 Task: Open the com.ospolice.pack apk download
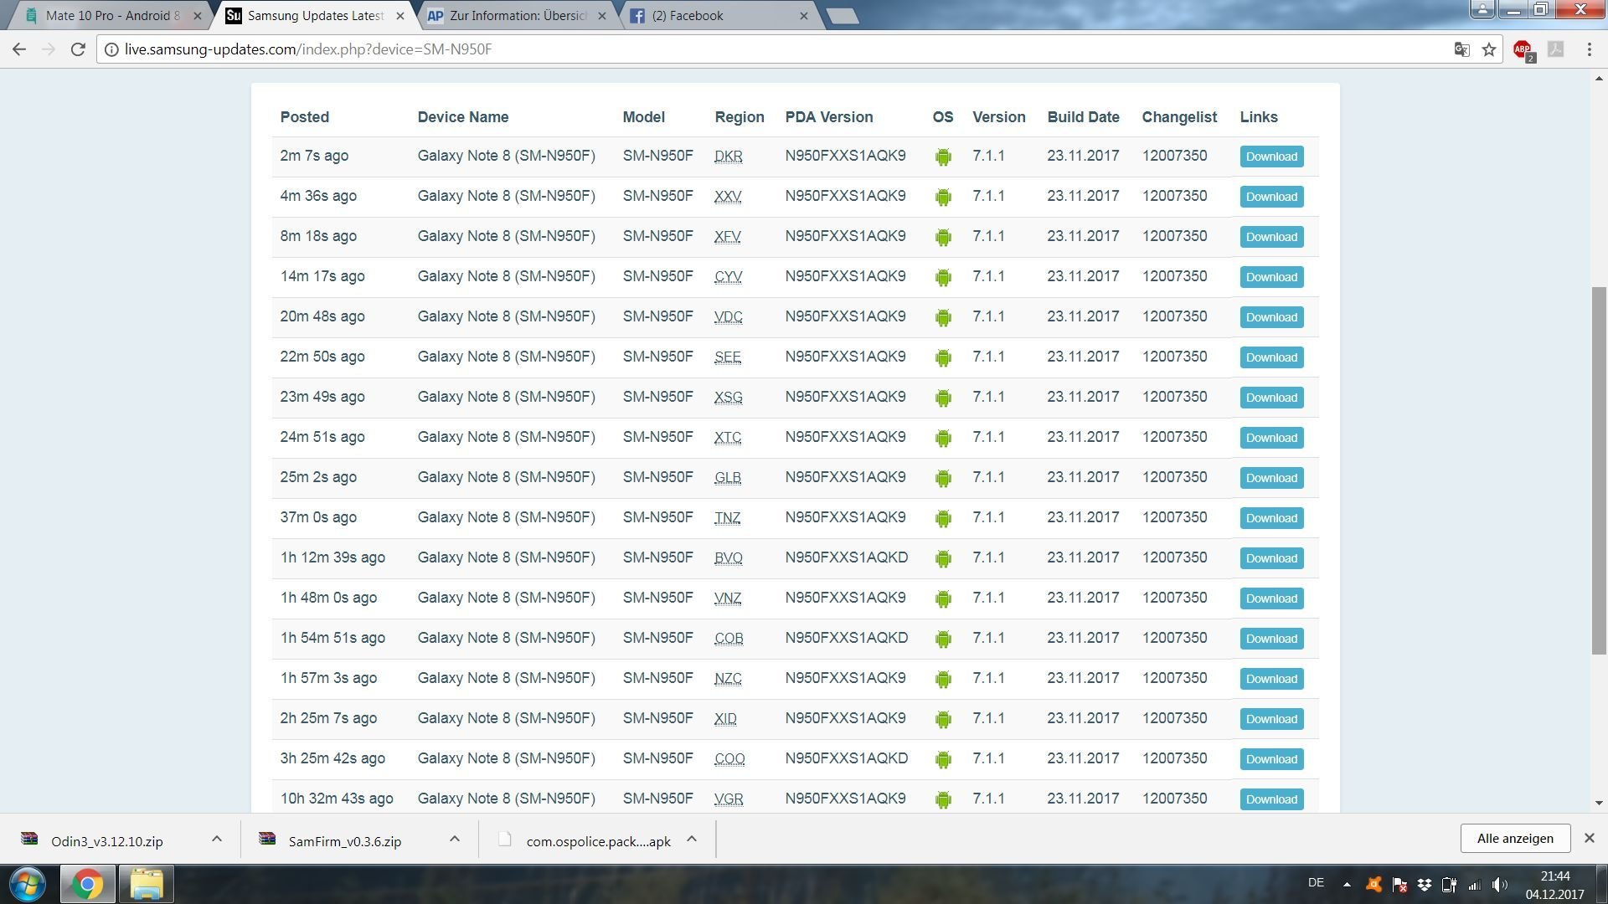[598, 841]
